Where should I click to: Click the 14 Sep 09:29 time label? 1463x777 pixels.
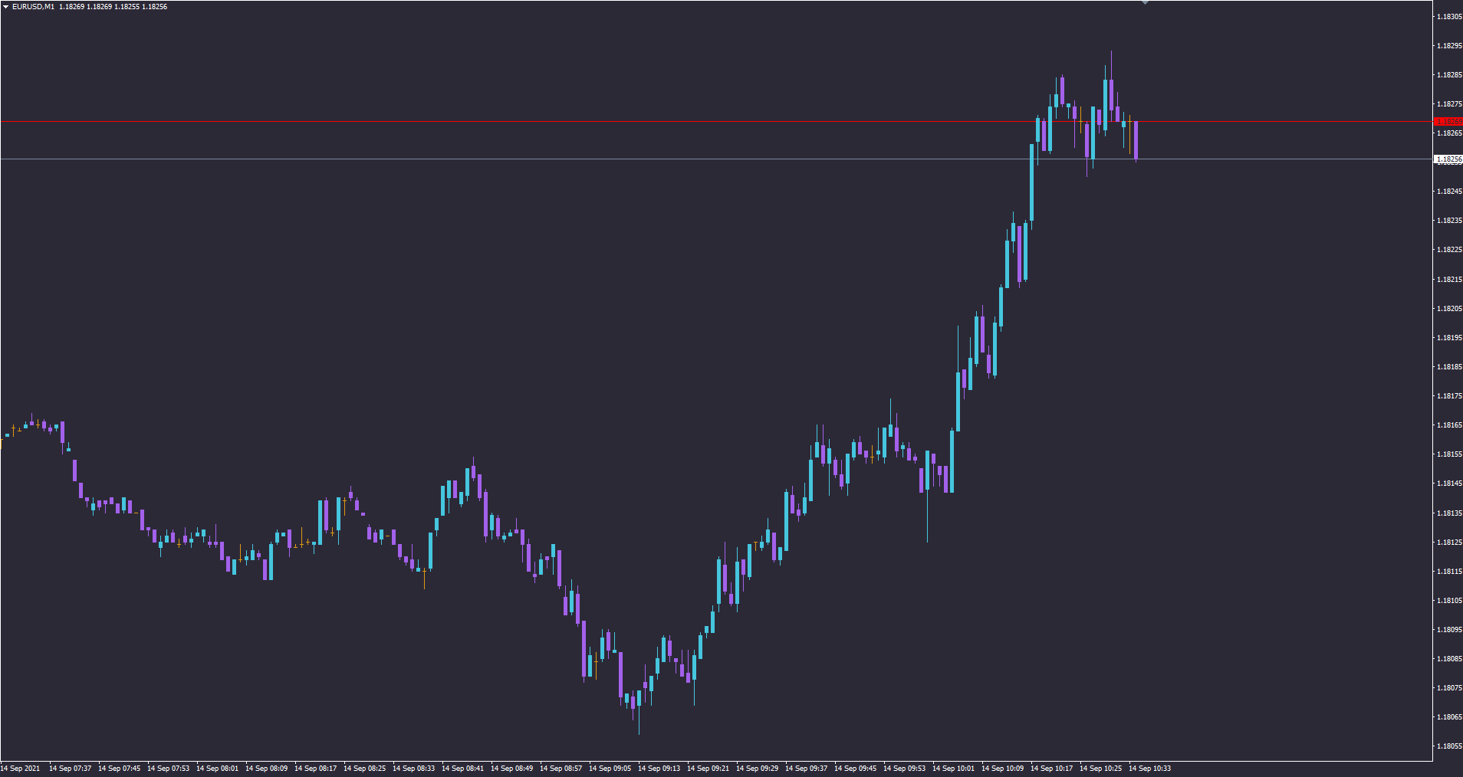pyautogui.click(x=757, y=769)
